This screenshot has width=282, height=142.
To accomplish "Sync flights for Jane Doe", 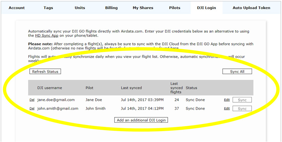I will pyautogui.click(x=242, y=100).
